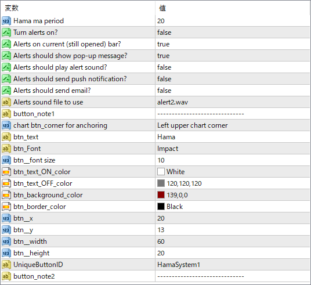Viewport: 311px width, 285px height.
Task: Click the HamaSystem1 value field
Action: pyautogui.click(x=233, y=265)
